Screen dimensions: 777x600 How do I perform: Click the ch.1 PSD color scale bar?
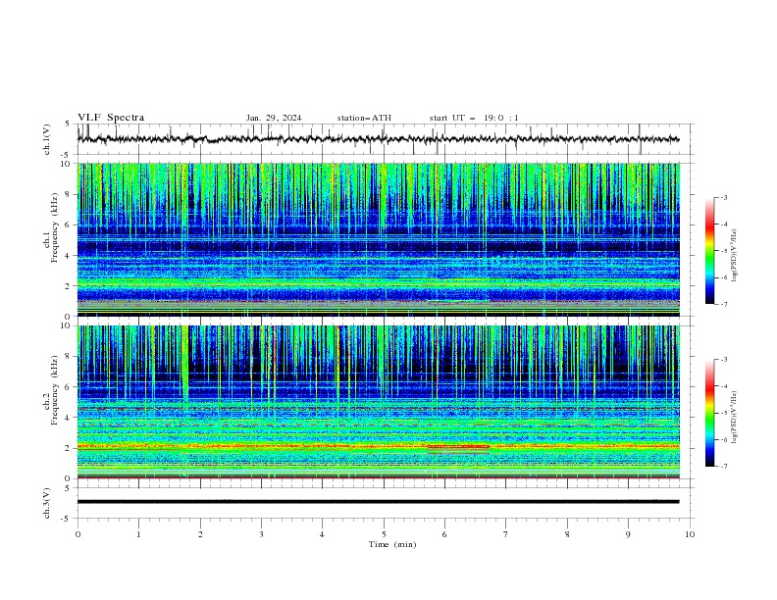[709, 251]
